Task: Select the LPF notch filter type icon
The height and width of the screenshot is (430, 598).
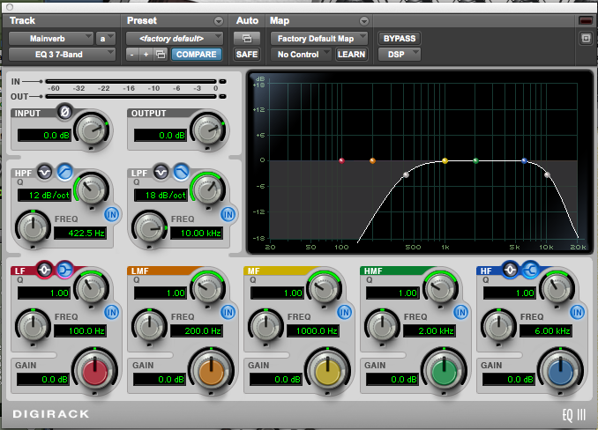Action: coord(161,171)
